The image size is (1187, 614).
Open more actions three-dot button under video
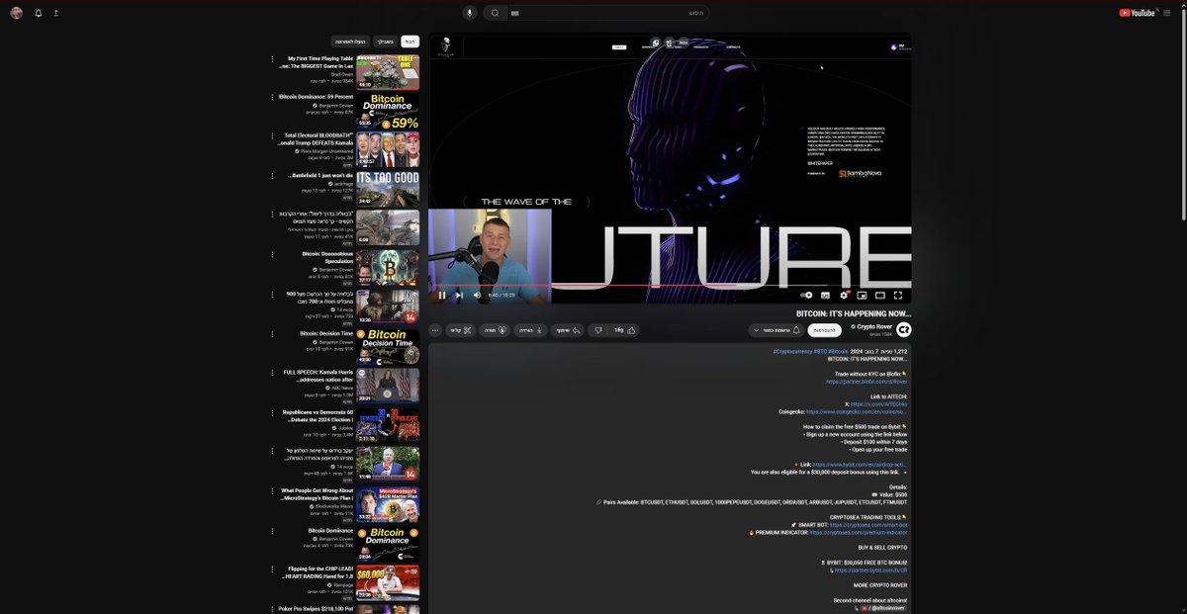435,330
